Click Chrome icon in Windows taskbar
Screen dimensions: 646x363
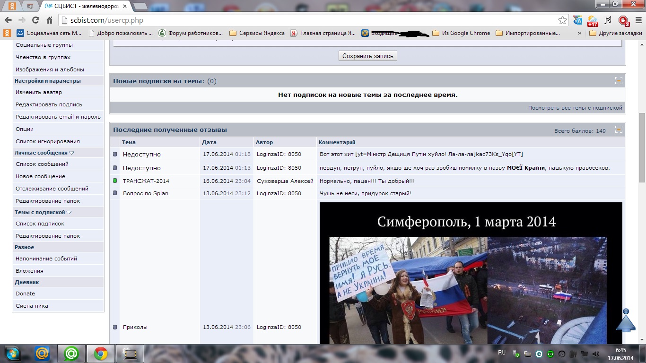[x=100, y=354]
